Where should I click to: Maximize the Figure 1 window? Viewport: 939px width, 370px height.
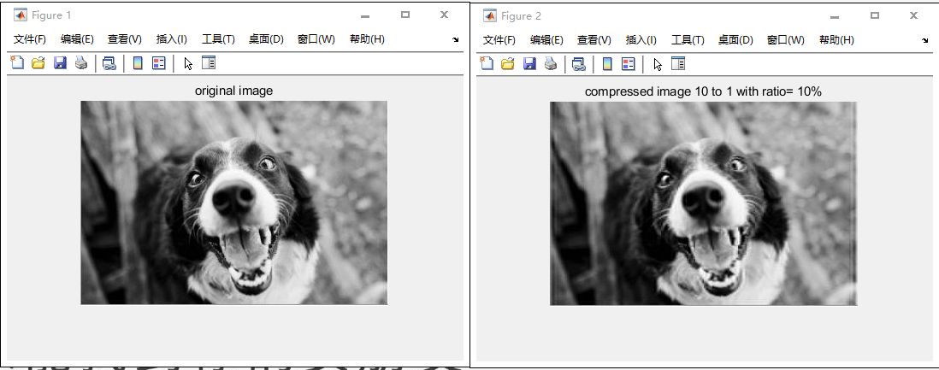point(405,15)
